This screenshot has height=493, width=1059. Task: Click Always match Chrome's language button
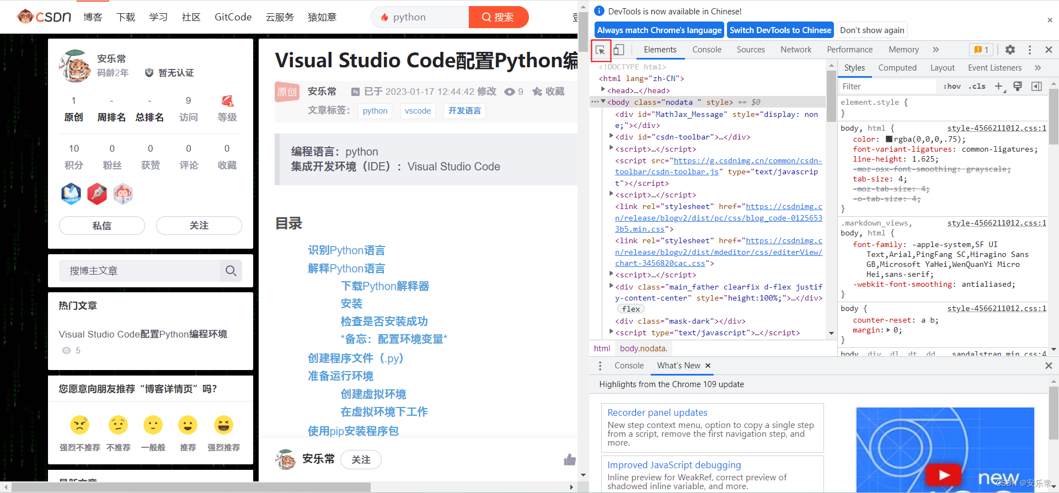[659, 30]
